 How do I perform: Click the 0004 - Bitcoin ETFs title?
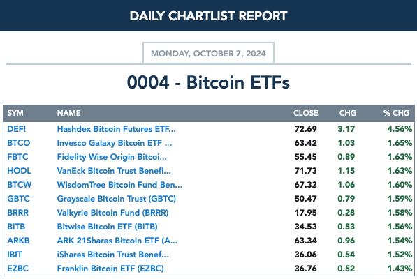pos(208,82)
